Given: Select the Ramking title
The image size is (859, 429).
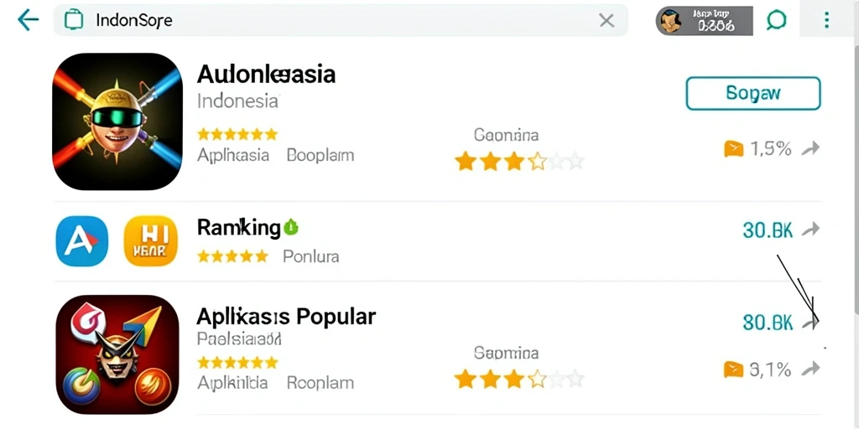Looking at the screenshot, I should pyautogui.click(x=239, y=227).
